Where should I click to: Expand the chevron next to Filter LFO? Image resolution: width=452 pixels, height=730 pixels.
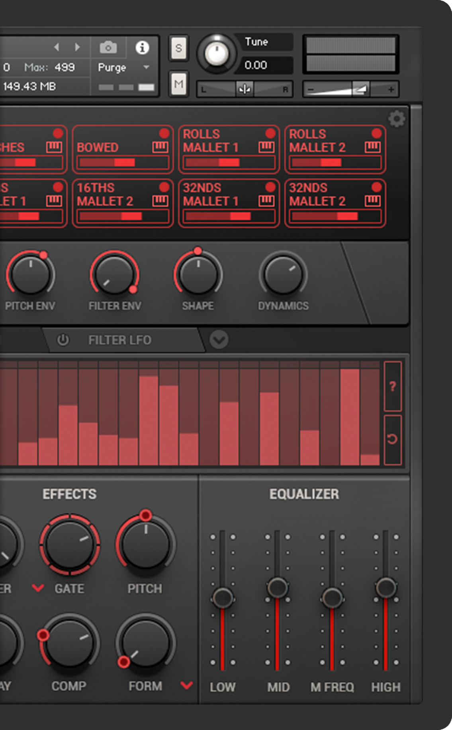coord(219,340)
